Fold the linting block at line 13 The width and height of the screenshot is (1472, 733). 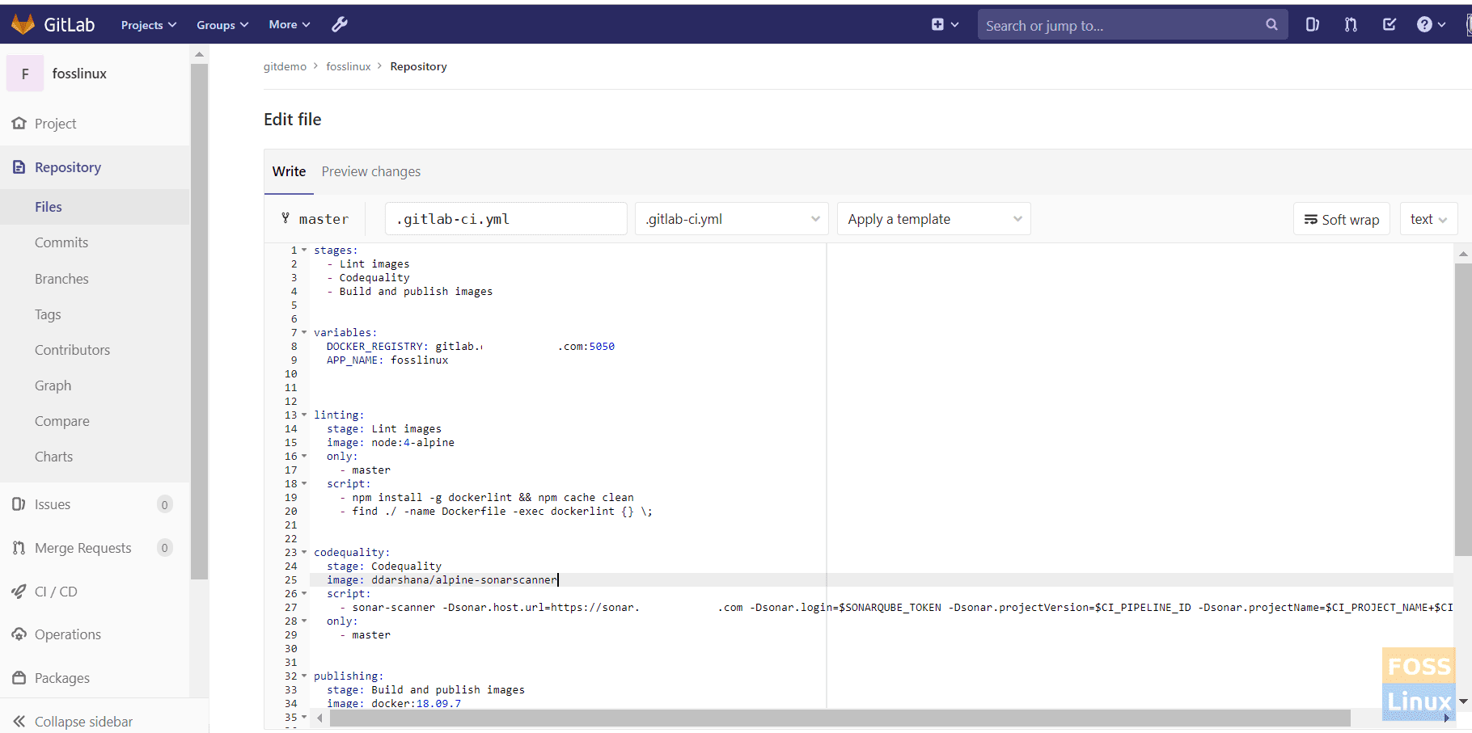click(304, 415)
